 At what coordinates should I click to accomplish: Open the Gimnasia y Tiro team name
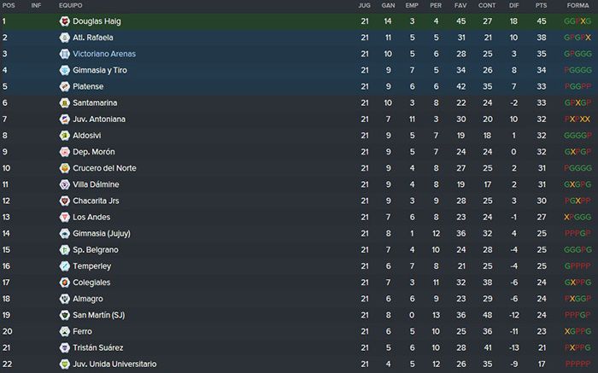point(100,70)
